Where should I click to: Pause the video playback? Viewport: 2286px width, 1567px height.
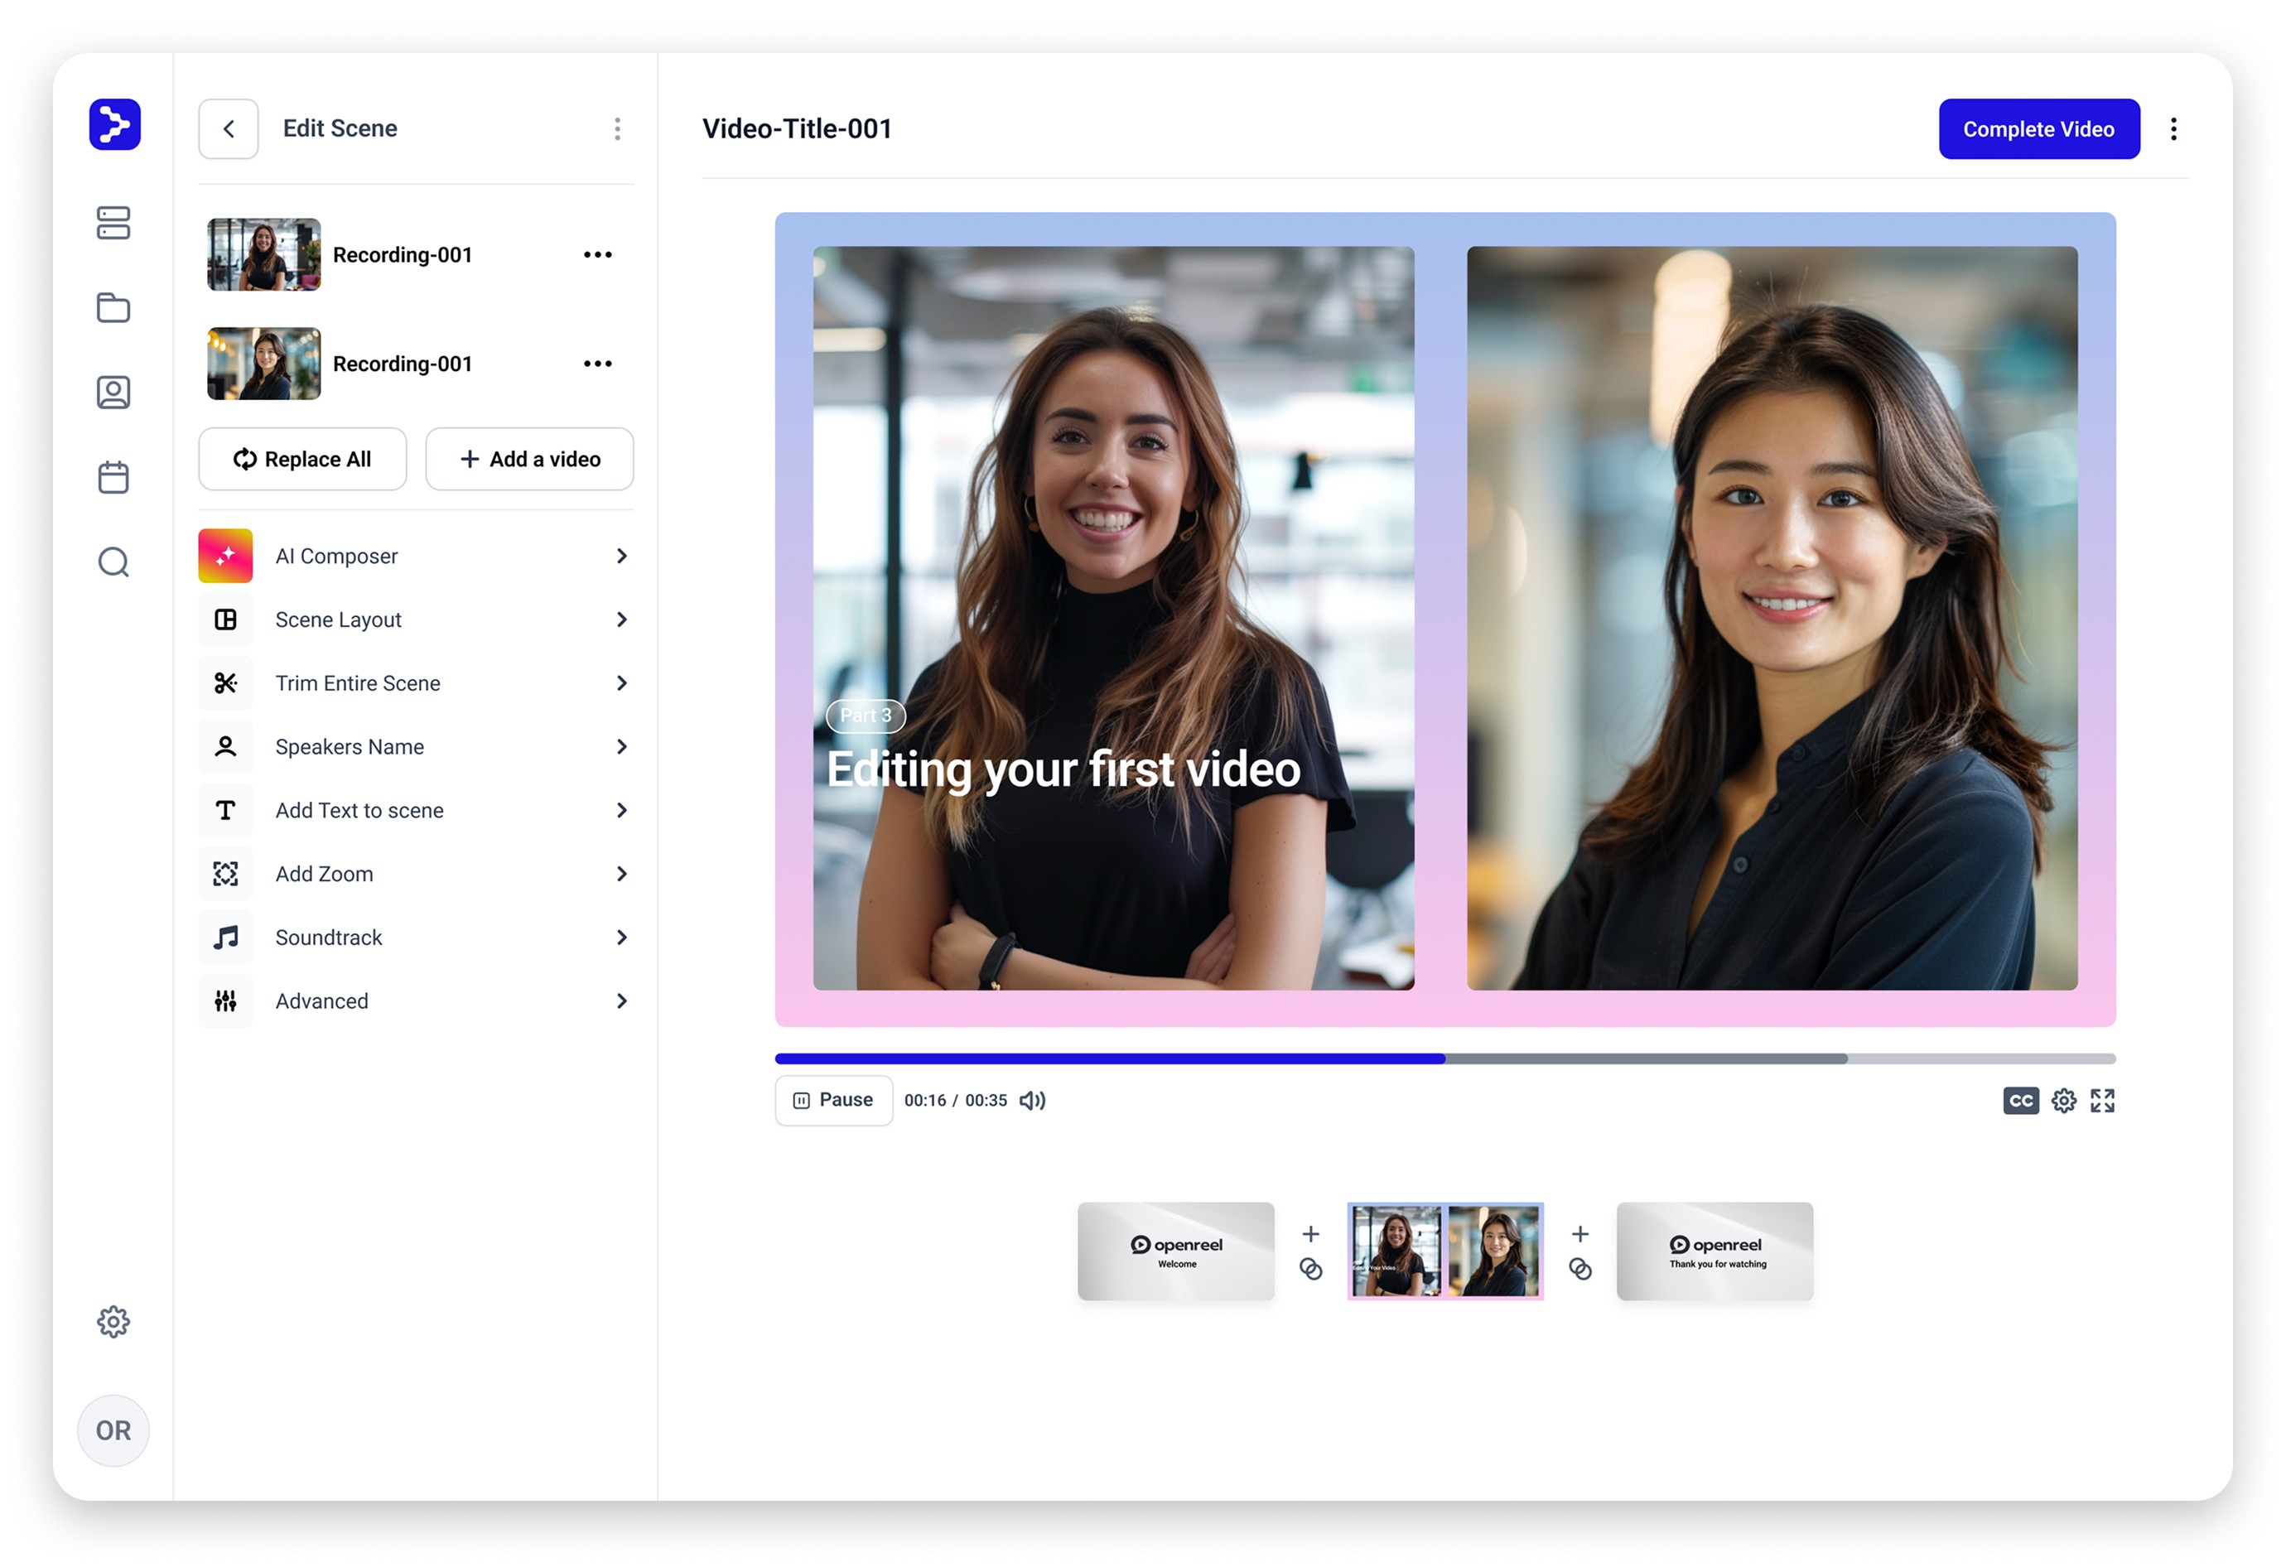(833, 1100)
